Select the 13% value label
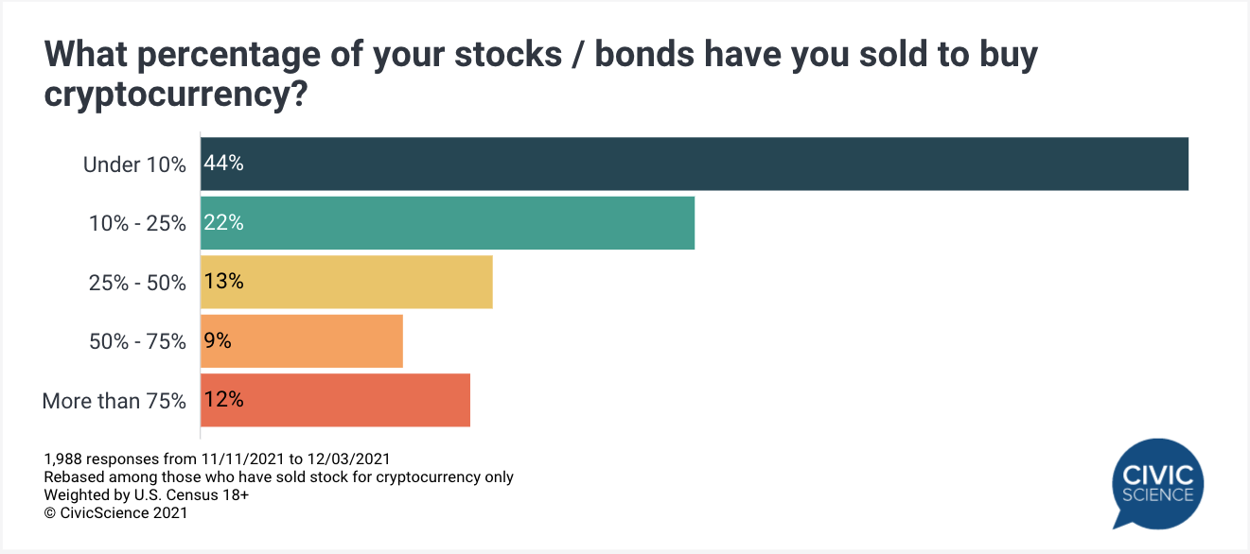1250x554 pixels. tap(224, 282)
